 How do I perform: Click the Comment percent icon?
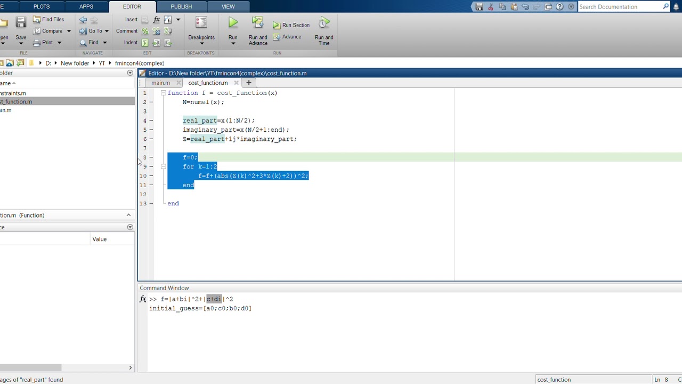145,31
